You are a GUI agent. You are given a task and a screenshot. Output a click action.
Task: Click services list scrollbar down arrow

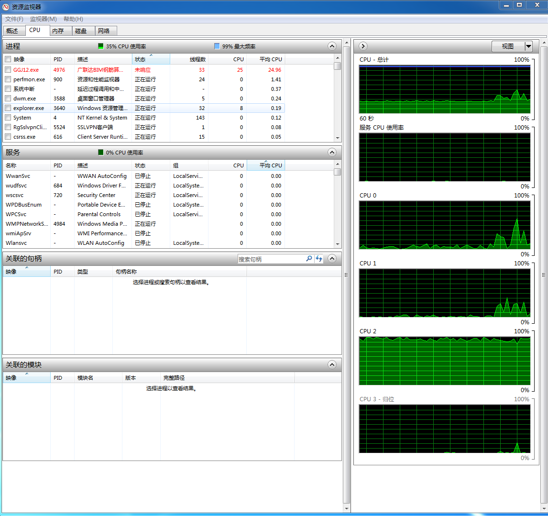[x=337, y=244]
